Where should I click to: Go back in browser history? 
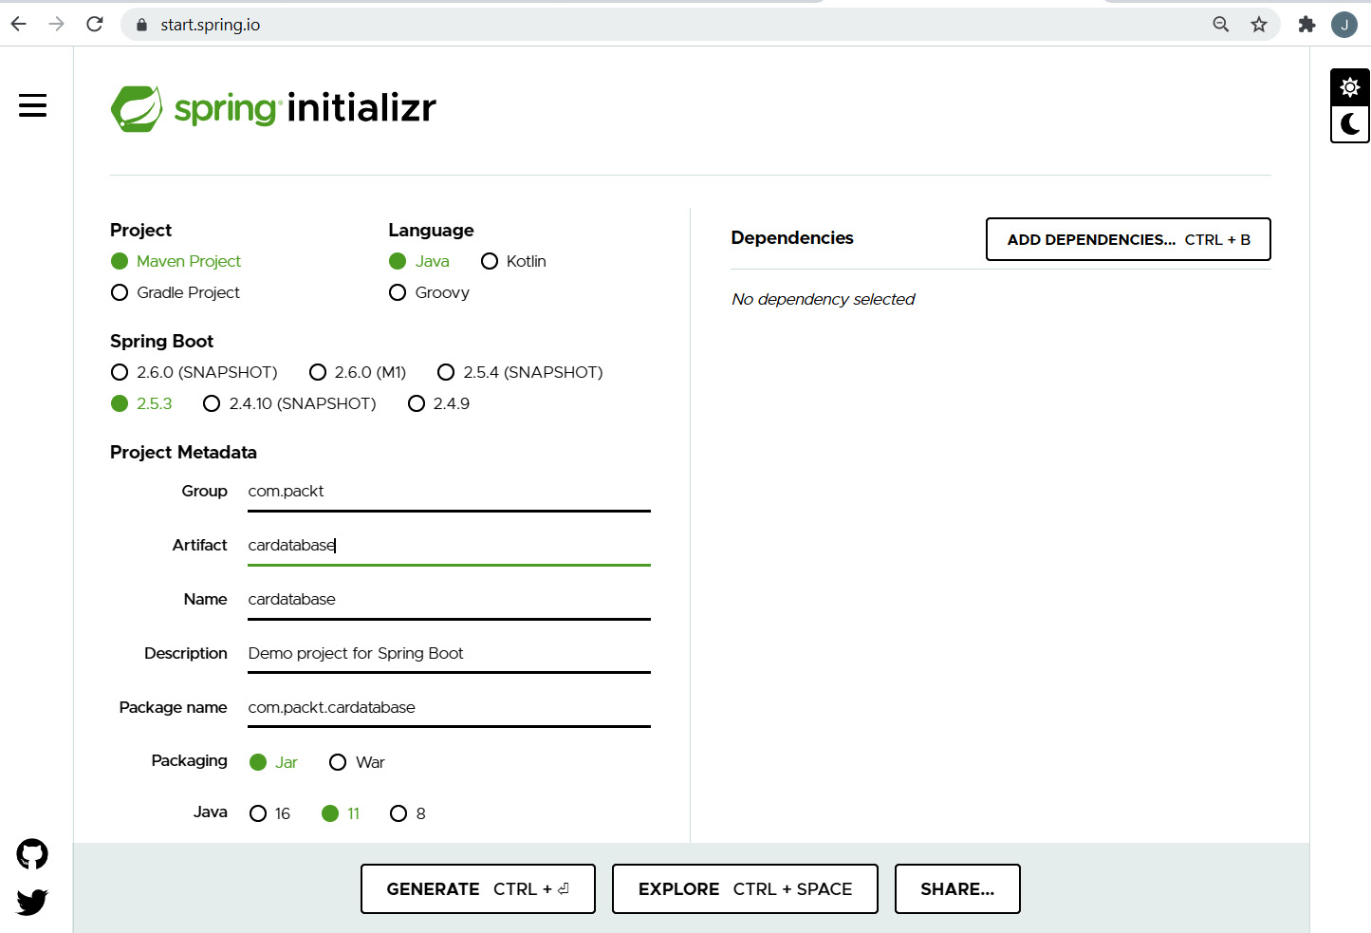coord(19,24)
